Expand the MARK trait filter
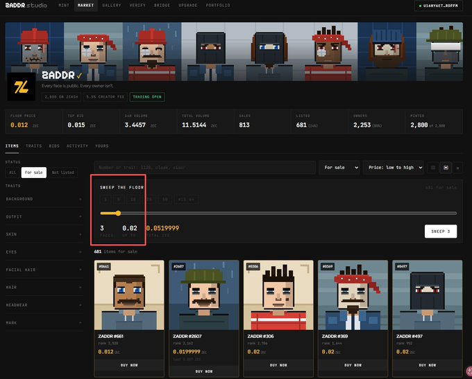The width and height of the screenshot is (472, 379). [x=44, y=323]
